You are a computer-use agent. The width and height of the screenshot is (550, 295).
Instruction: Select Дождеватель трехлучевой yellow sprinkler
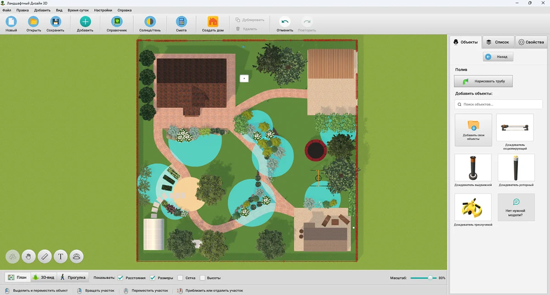point(473,207)
